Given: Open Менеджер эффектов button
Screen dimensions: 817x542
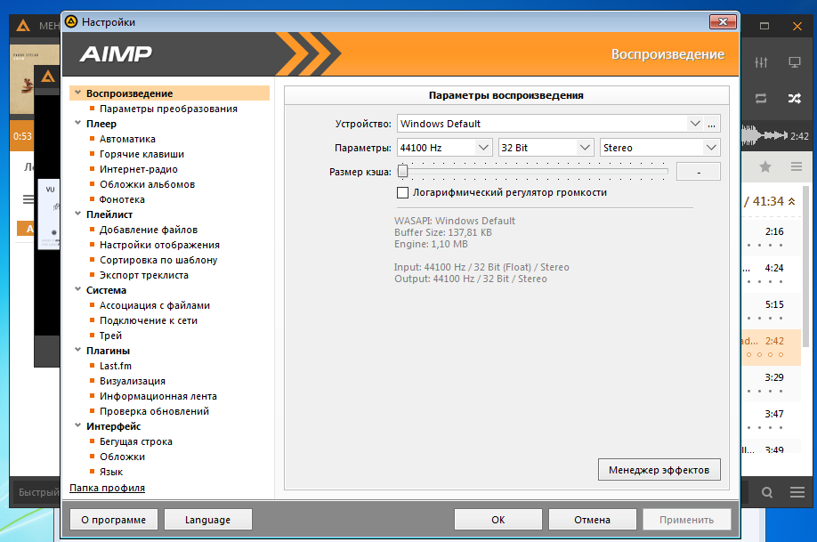Looking at the screenshot, I should [x=659, y=470].
